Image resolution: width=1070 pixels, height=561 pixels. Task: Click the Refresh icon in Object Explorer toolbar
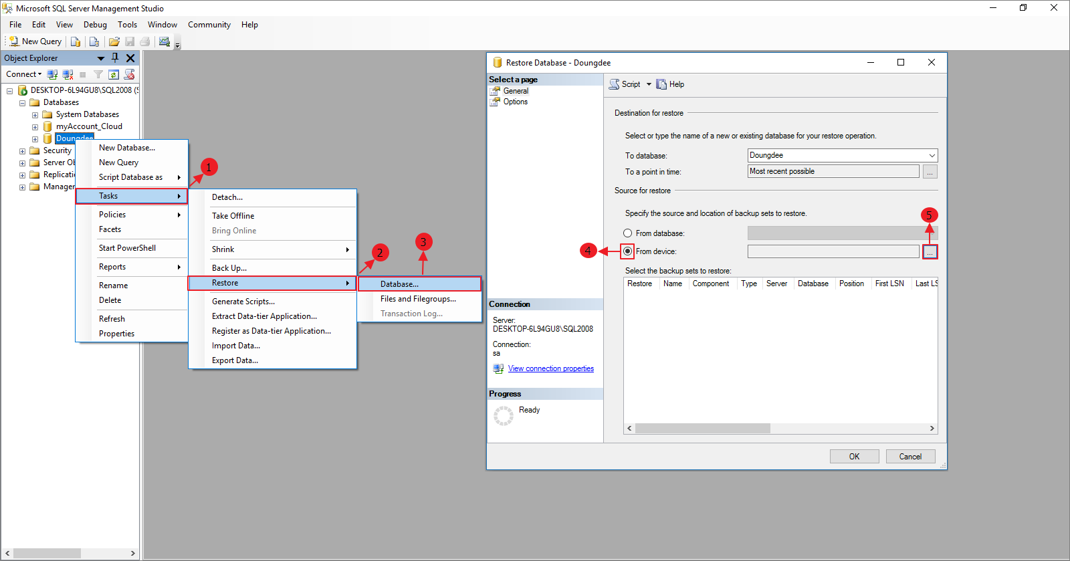pyautogui.click(x=114, y=74)
